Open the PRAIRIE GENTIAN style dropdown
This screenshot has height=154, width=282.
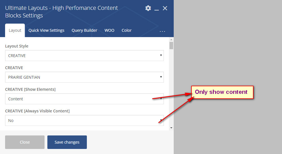tap(84, 77)
